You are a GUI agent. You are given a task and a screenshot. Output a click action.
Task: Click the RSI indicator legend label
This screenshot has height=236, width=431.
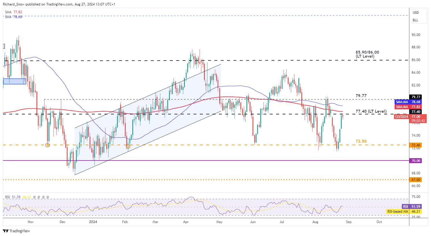click(8, 197)
